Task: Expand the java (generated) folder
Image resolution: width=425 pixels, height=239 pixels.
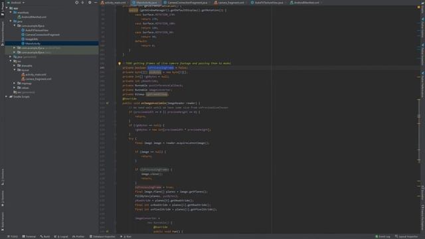Action: [x=11, y=57]
